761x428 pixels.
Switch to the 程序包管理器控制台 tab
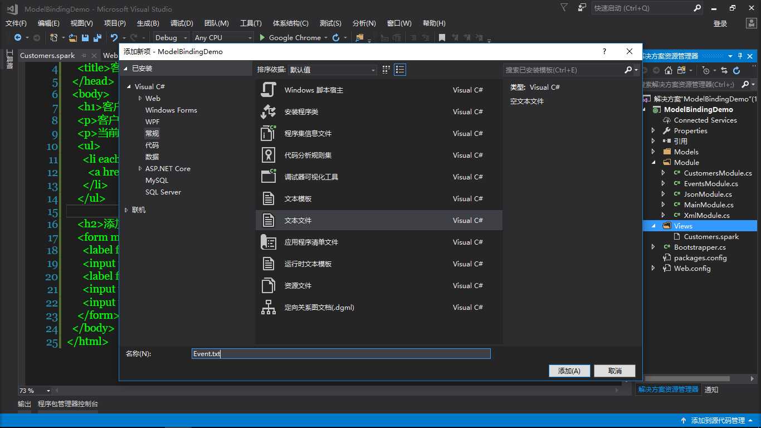coord(68,403)
